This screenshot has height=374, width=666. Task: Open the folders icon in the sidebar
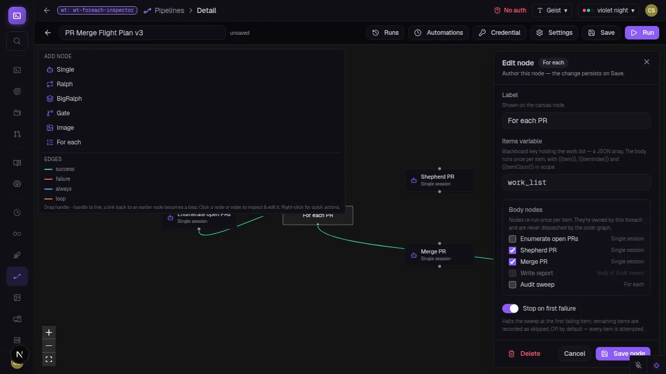tap(17, 113)
